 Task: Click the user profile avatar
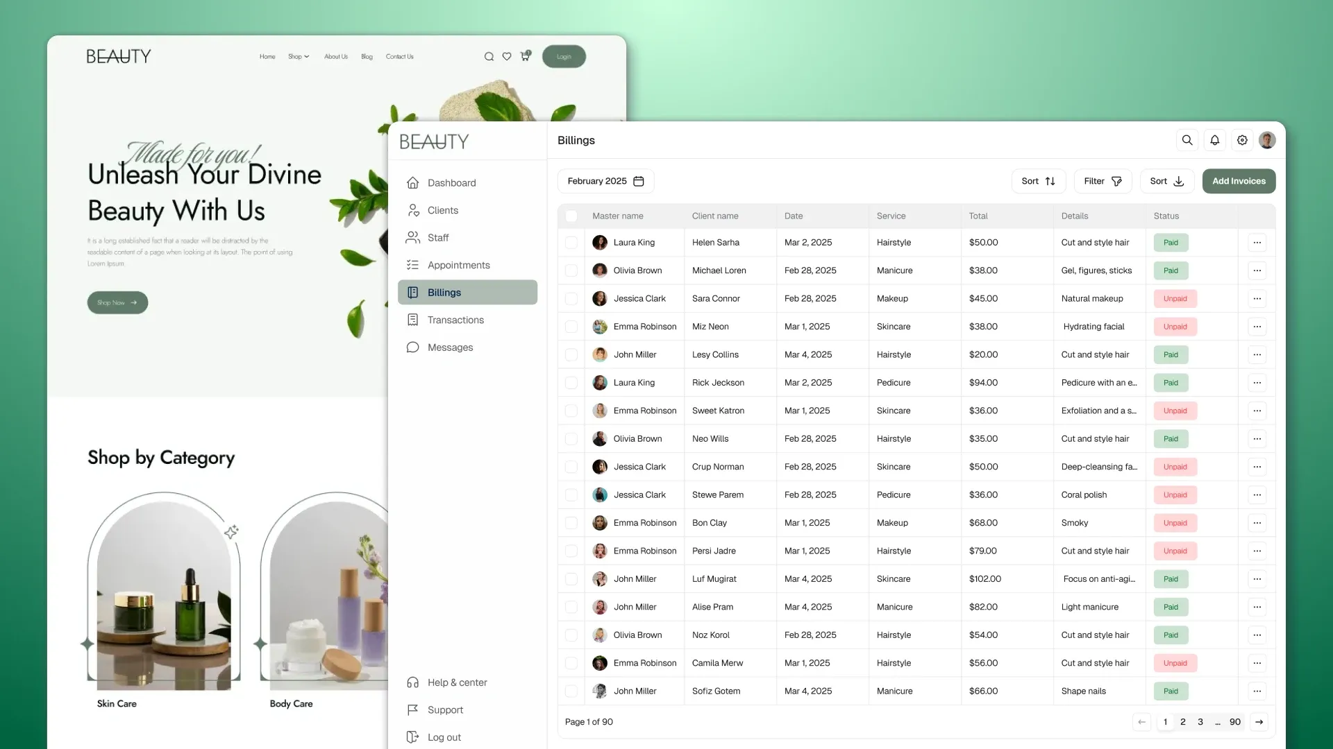1267,140
